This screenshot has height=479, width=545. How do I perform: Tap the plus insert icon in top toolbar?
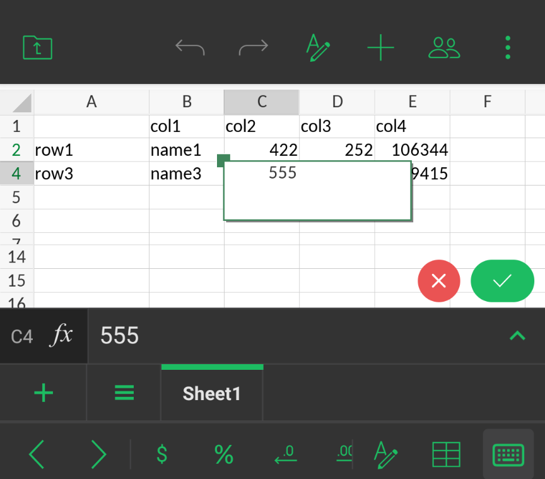click(380, 47)
